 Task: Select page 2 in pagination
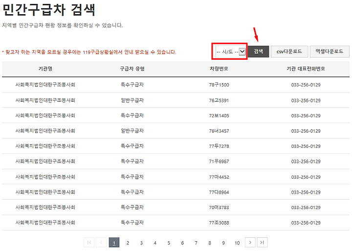pyautogui.click(x=128, y=243)
